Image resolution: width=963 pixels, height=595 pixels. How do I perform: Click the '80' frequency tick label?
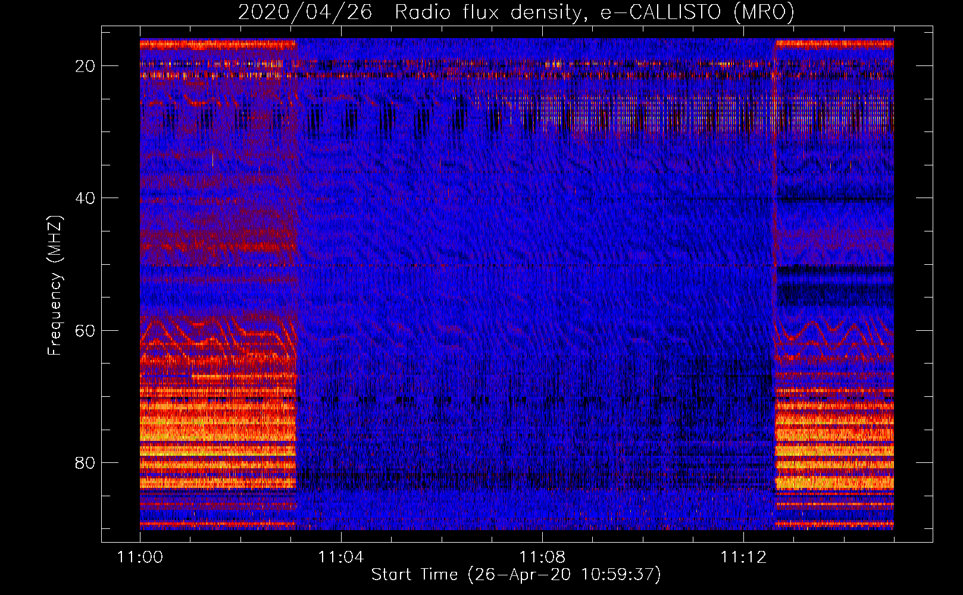86,462
